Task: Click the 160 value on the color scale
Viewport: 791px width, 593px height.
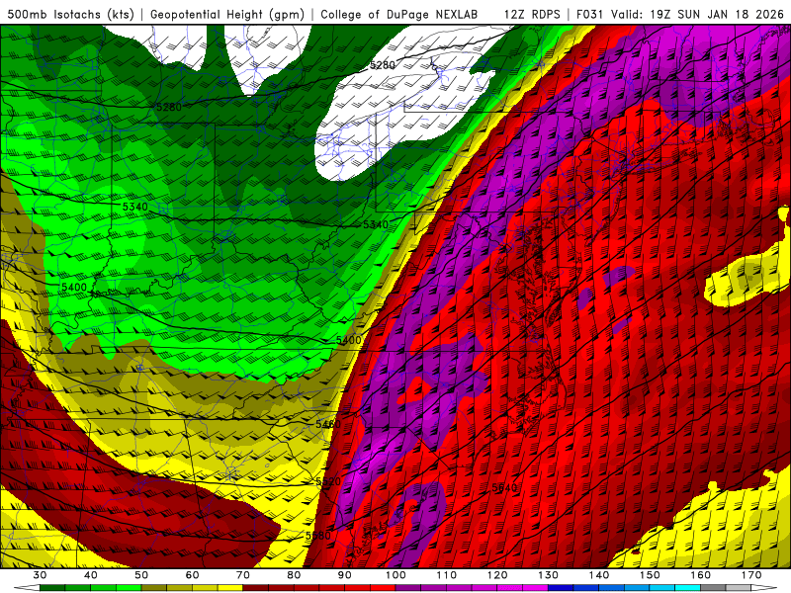Action: pyautogui.click(x=701, y=575)
